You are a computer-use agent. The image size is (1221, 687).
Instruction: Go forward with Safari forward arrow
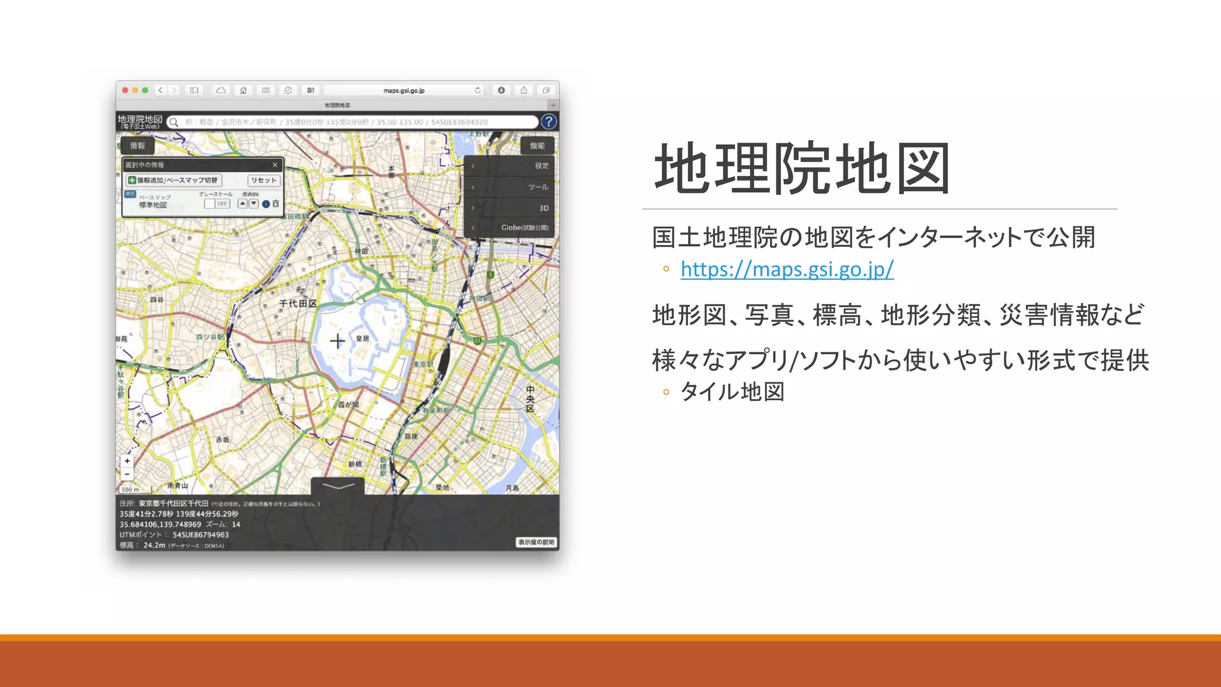tap(173, 90)
